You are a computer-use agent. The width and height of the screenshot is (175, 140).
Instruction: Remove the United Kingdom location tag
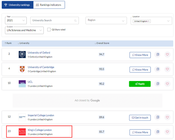pos(149,21)
